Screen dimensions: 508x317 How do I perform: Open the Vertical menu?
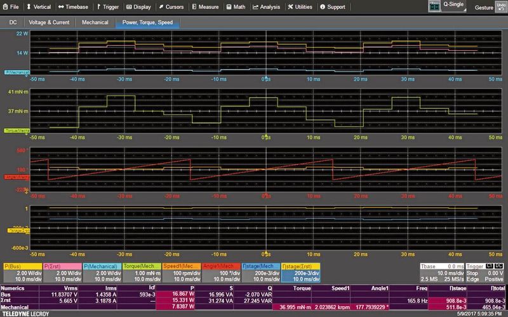pyautogui.click(x=37, y=7)
